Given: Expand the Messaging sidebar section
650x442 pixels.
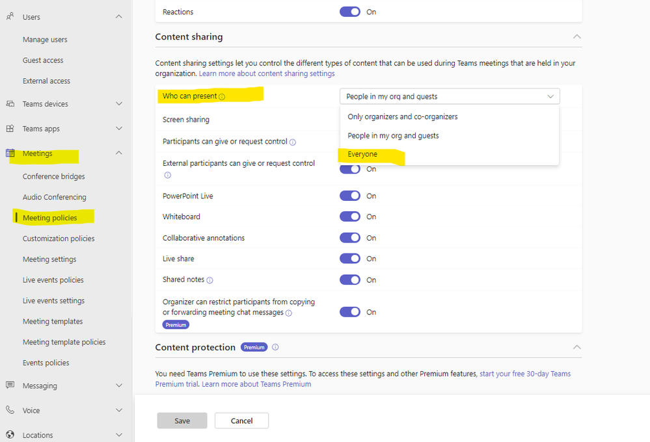Looking at the screenshot, I should tap(118, 385).
